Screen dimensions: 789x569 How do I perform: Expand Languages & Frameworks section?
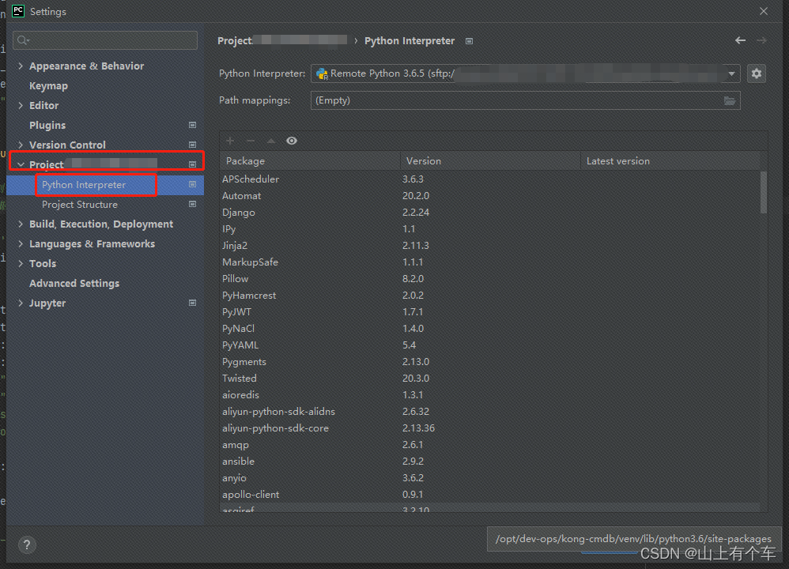point(21,244)
